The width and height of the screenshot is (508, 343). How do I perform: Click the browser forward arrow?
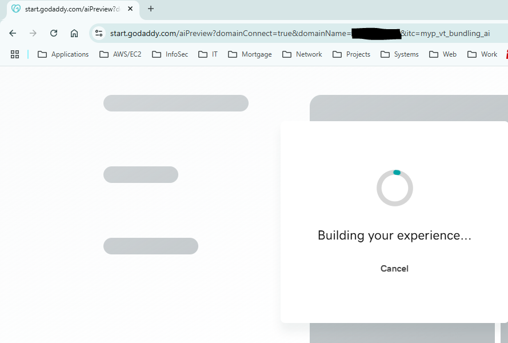pyautogui.click(x=33, y=33)
